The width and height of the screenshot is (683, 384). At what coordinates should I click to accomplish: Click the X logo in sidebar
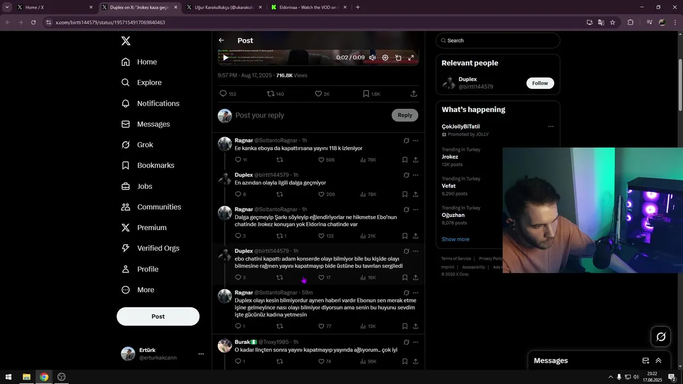point(126,41)
